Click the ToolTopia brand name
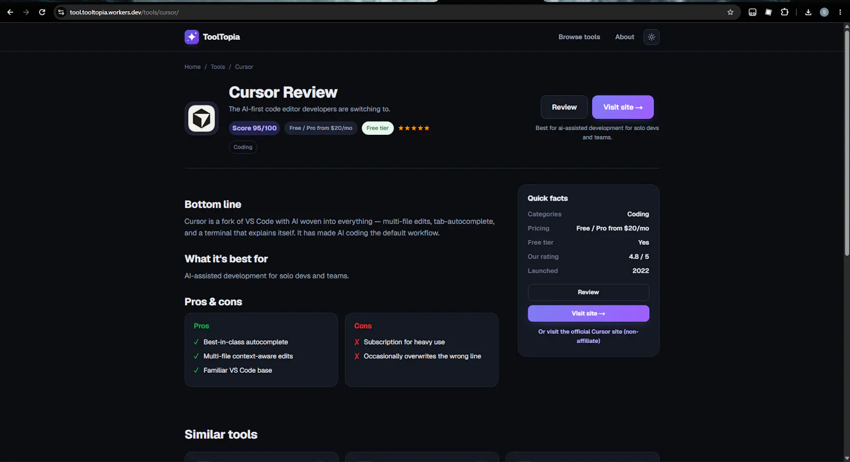The height and width of the screenshot is (462, 850). (x=222, y=37)
